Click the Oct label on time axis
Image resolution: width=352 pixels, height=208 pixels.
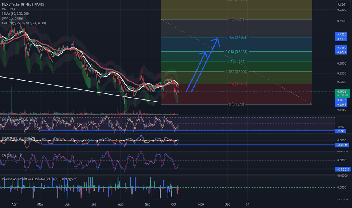[174, 204]
